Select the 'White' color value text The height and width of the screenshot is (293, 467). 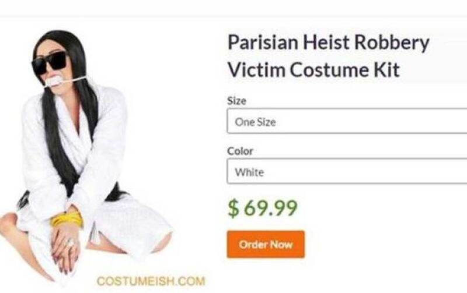pyautogui.click(x=249, y=172)
